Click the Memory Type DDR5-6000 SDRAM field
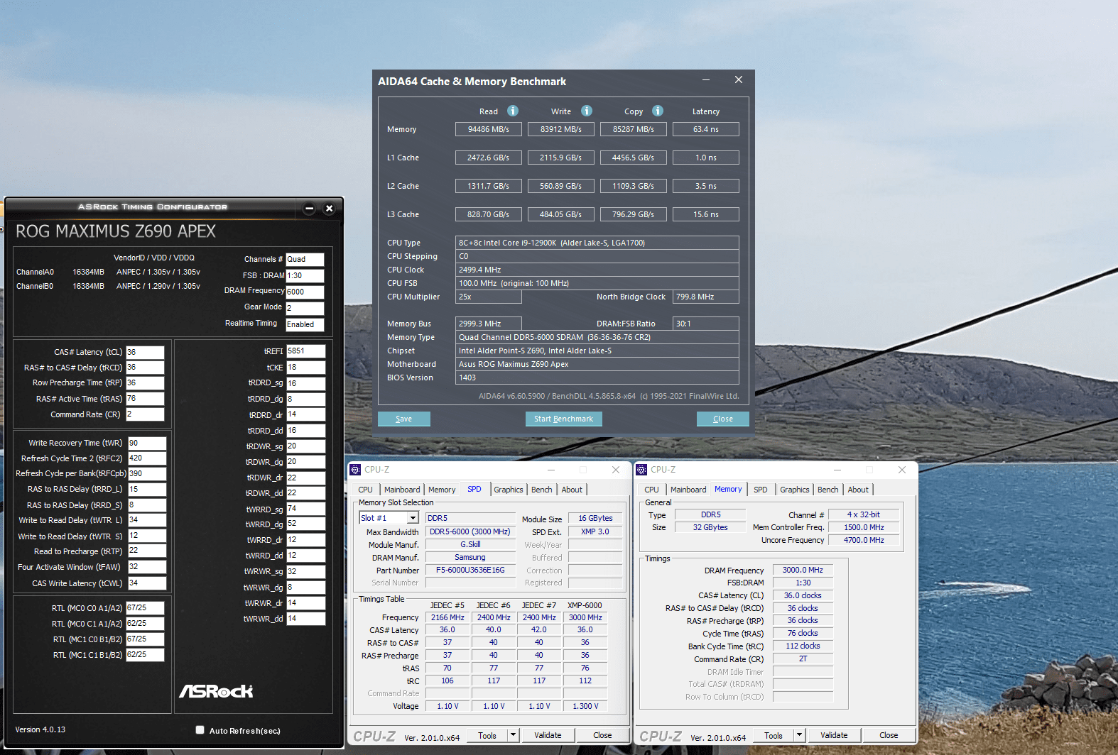Screen dimensions: 1118x755 (x=597, y=337)
